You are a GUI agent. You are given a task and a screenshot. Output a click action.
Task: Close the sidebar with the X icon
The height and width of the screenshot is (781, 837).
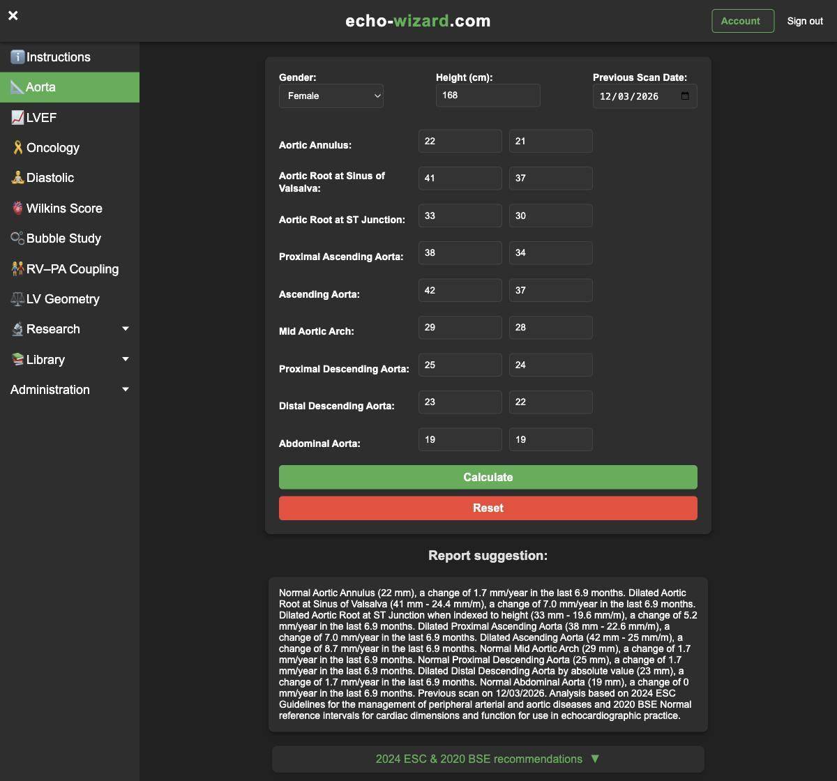pos(13,15)
